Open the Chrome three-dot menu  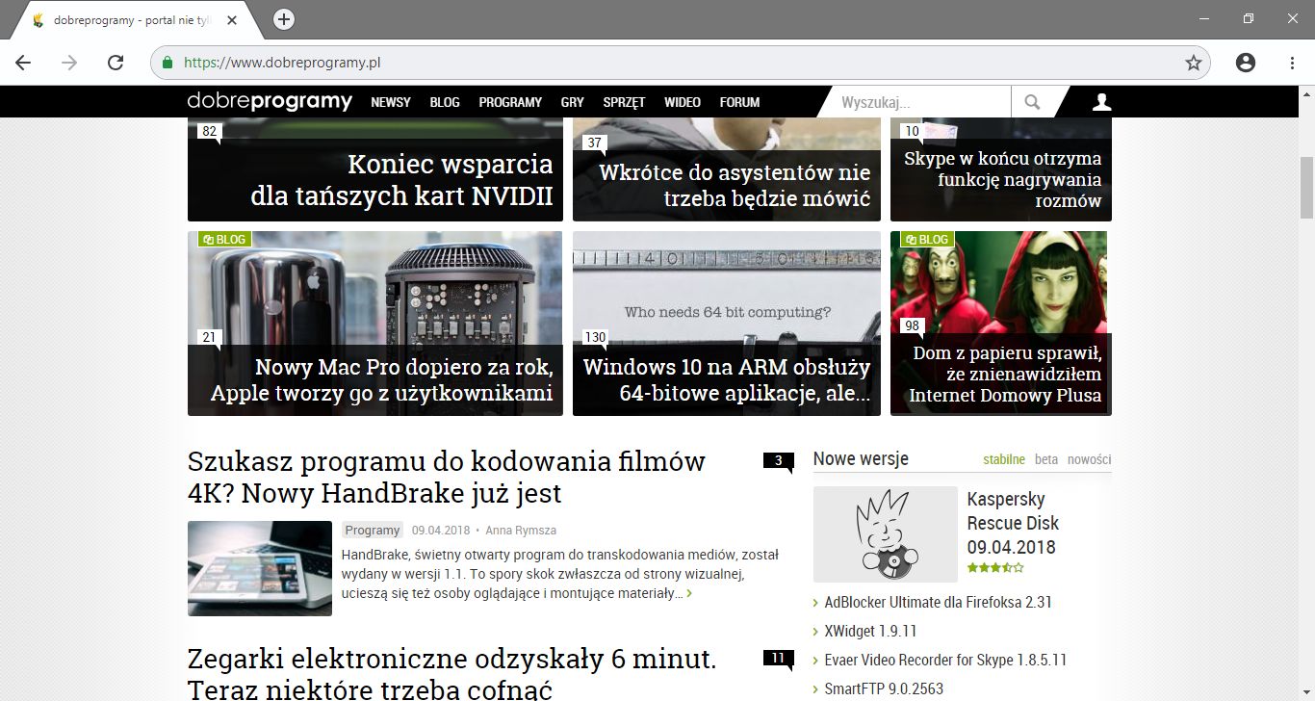pyautogui.click(x=1292, y=63)
